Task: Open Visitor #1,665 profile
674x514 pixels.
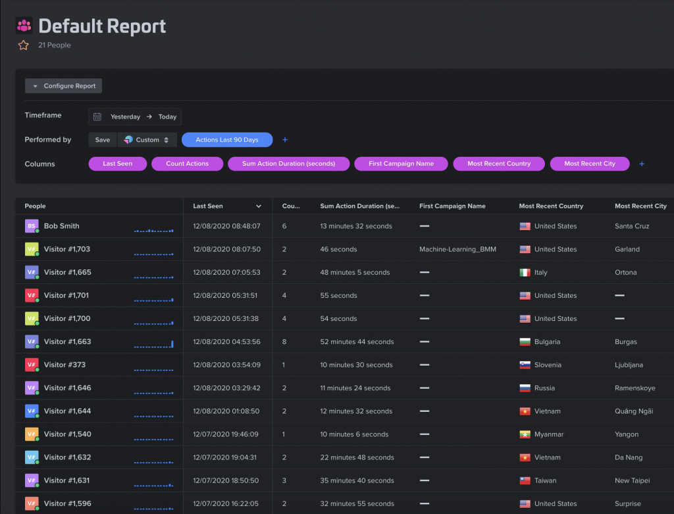Action: click(x=68, y=273)
